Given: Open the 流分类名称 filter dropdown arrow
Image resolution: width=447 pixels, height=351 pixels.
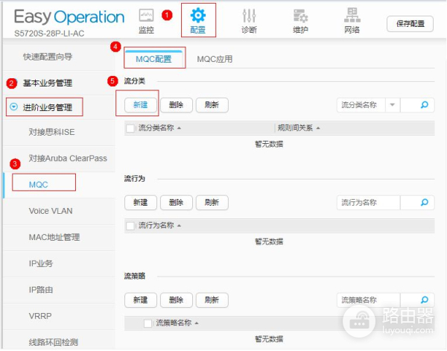Looking at the screenshot, I should 393,105.
